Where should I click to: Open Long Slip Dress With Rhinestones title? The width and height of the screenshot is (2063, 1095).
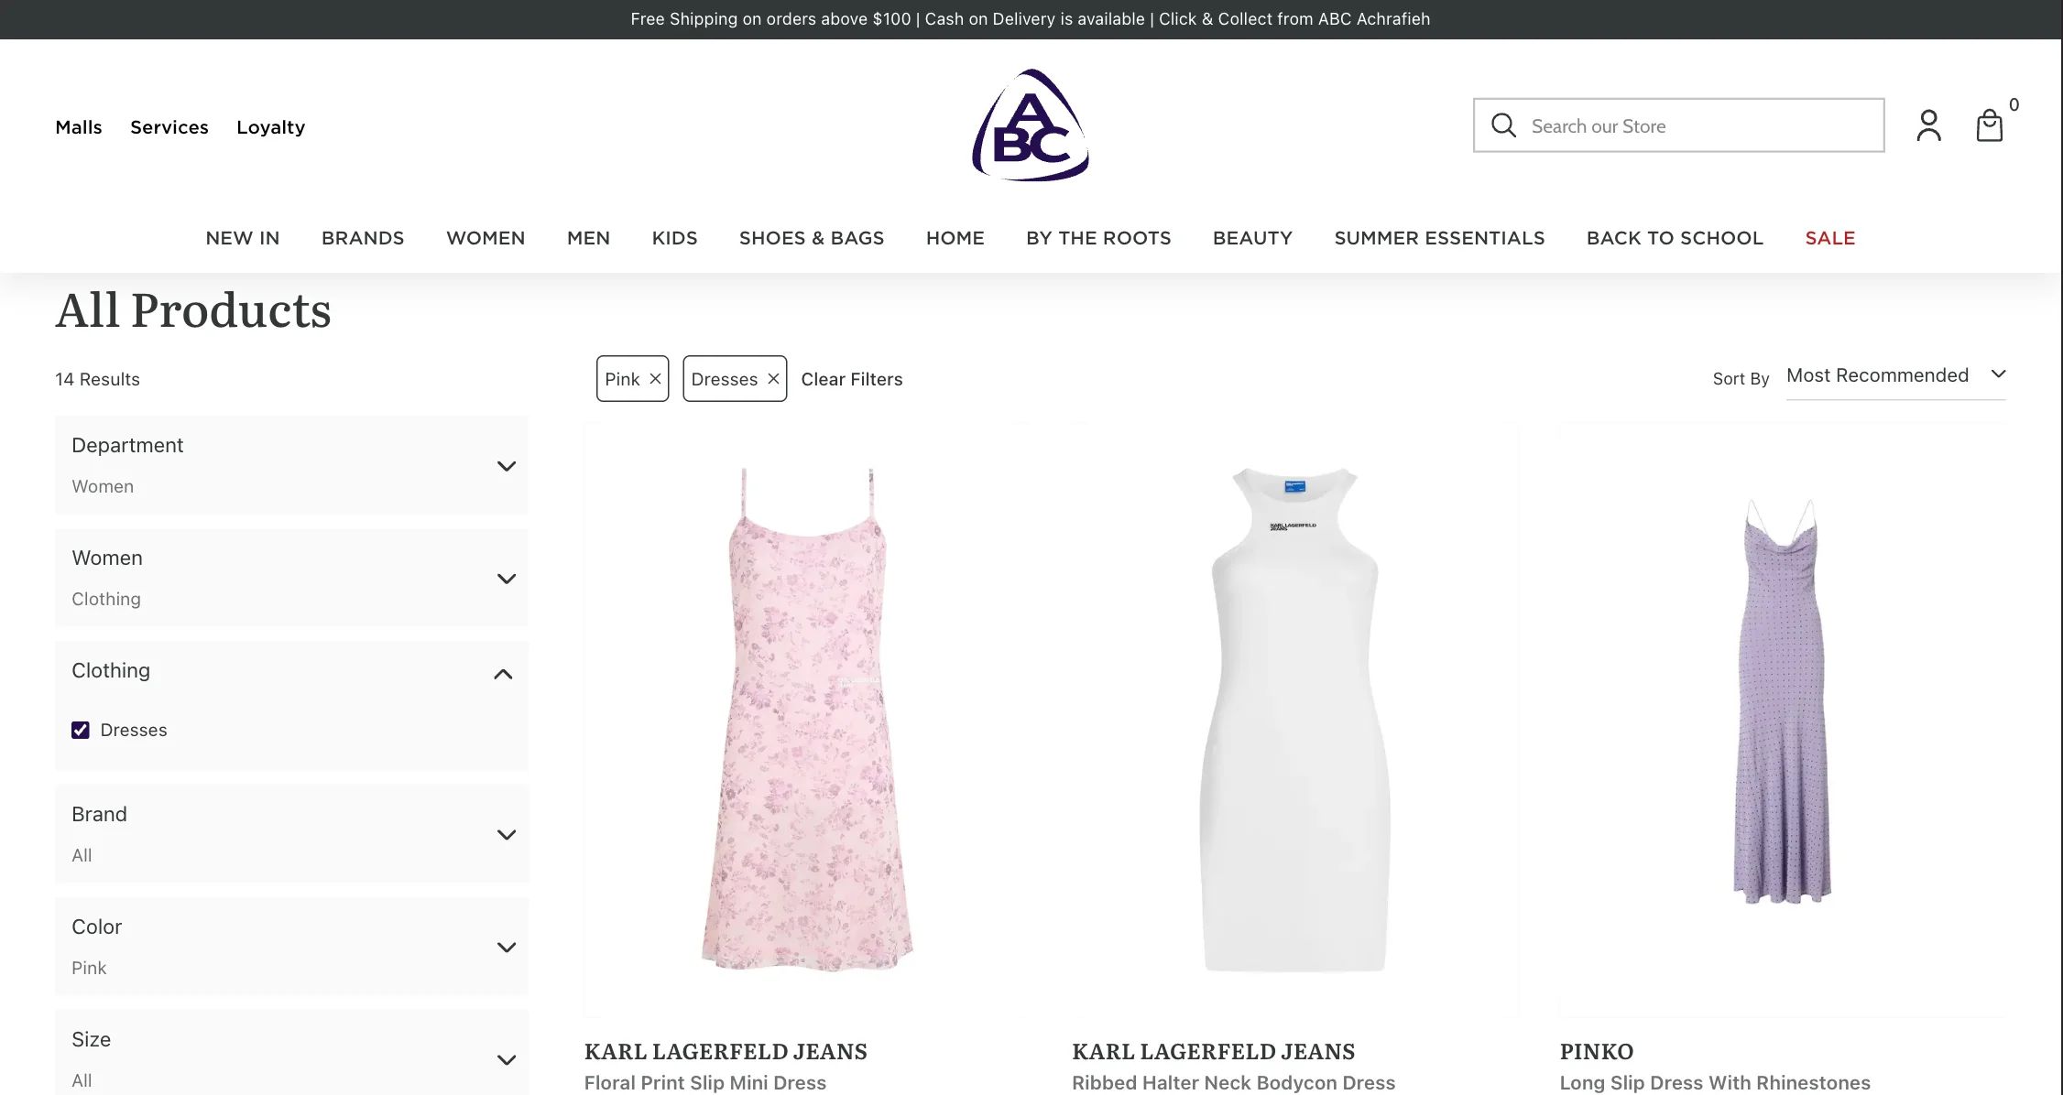coord(1715,1082)
